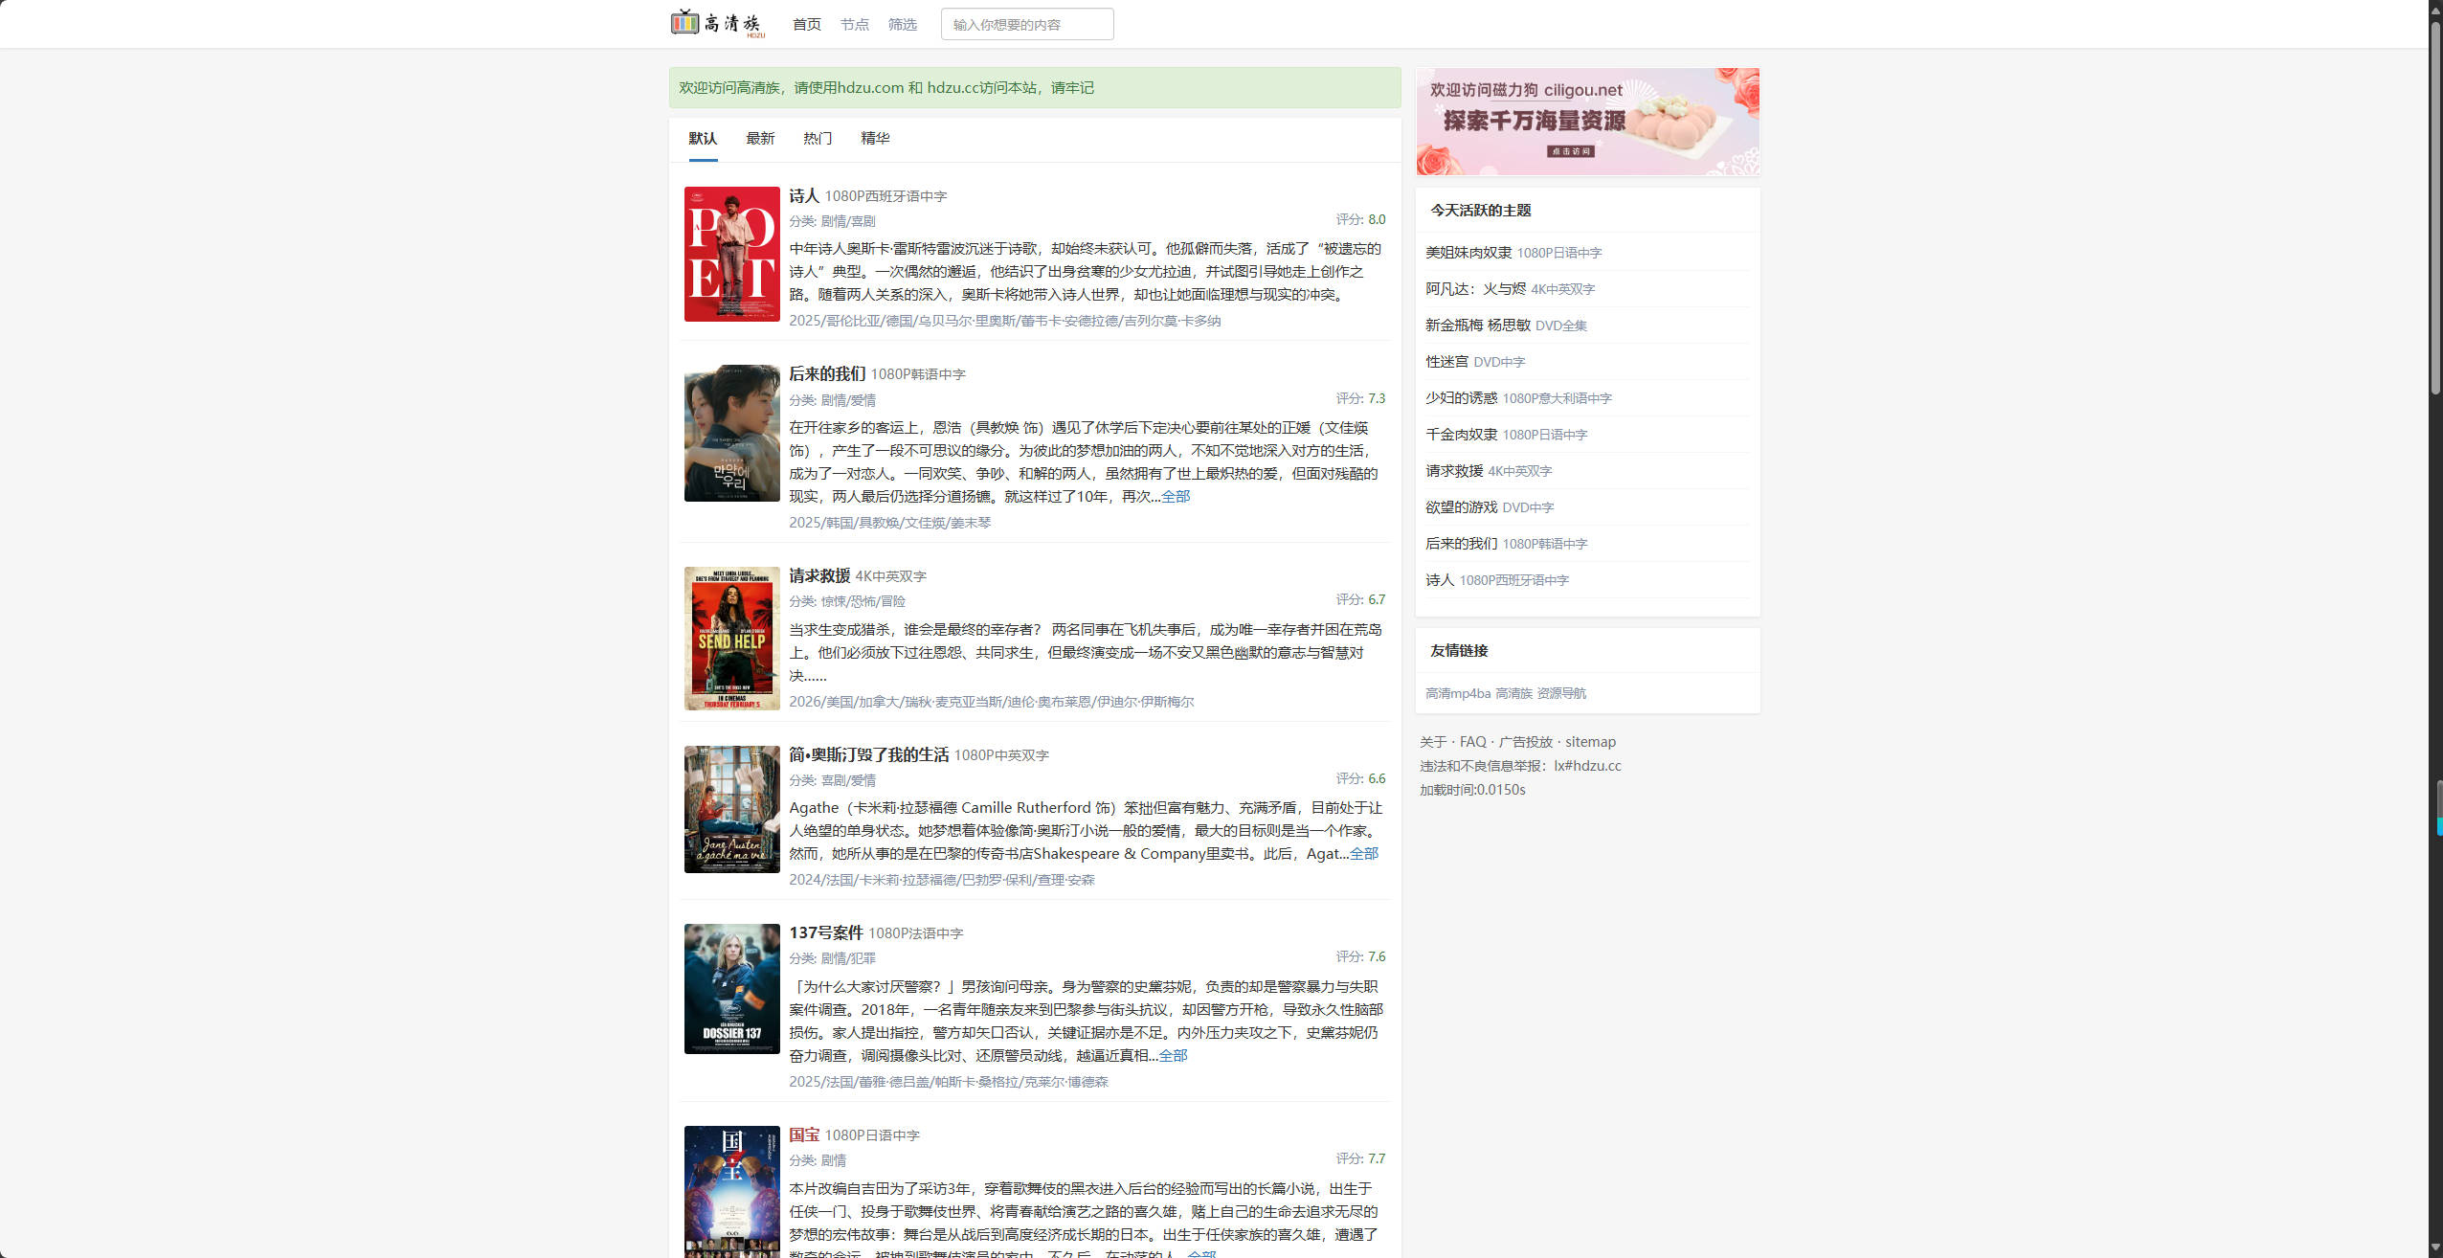Open the 筛选 navigation link

click(x=901, y=24)
